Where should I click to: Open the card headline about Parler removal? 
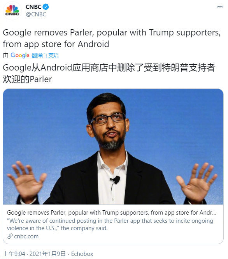point(112,213)
